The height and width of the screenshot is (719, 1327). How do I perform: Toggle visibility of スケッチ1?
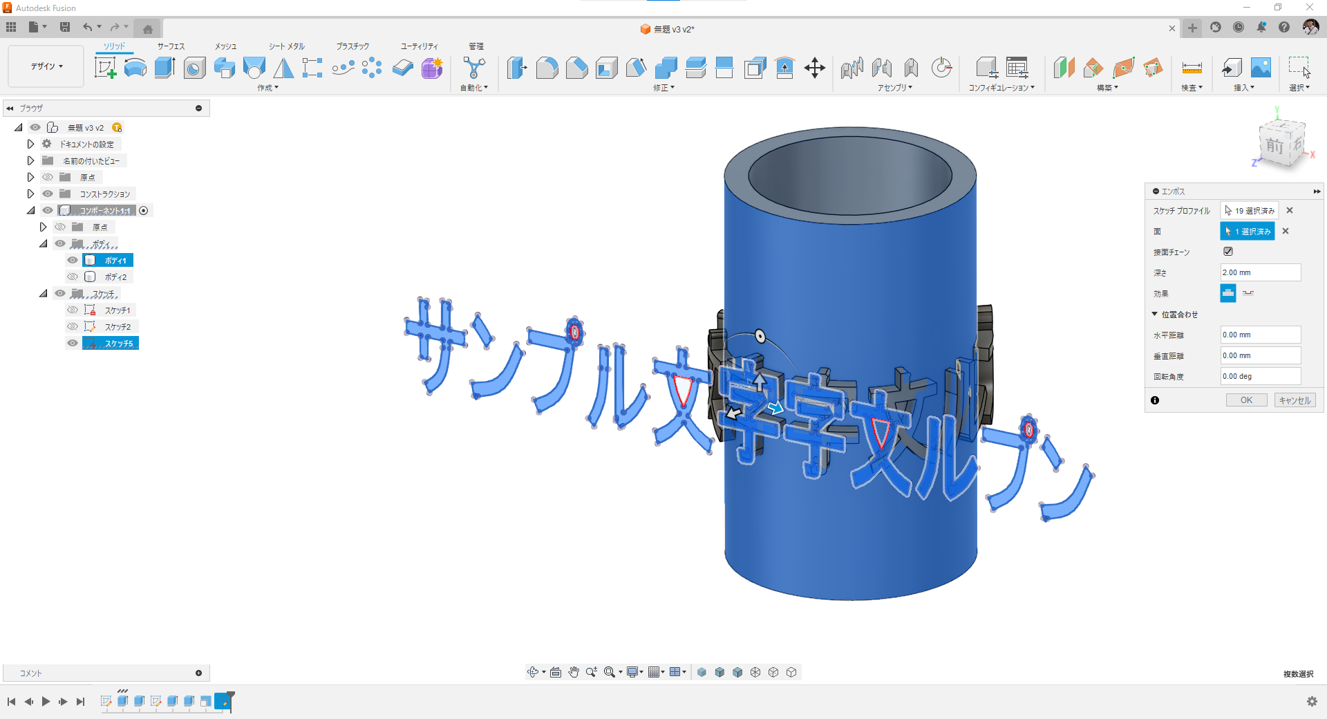(x=73, y=310)
